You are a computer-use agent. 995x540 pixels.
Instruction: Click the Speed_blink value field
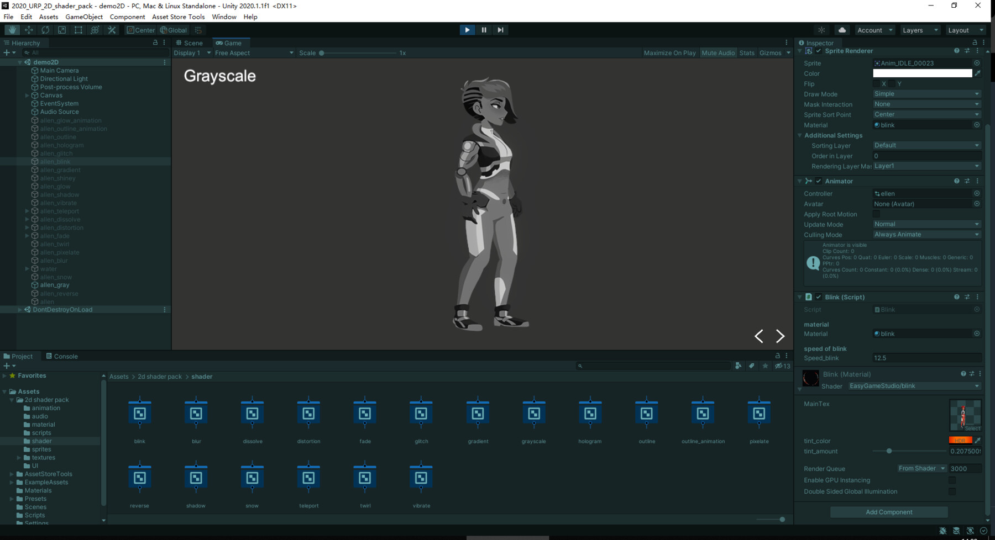point(927,358)
